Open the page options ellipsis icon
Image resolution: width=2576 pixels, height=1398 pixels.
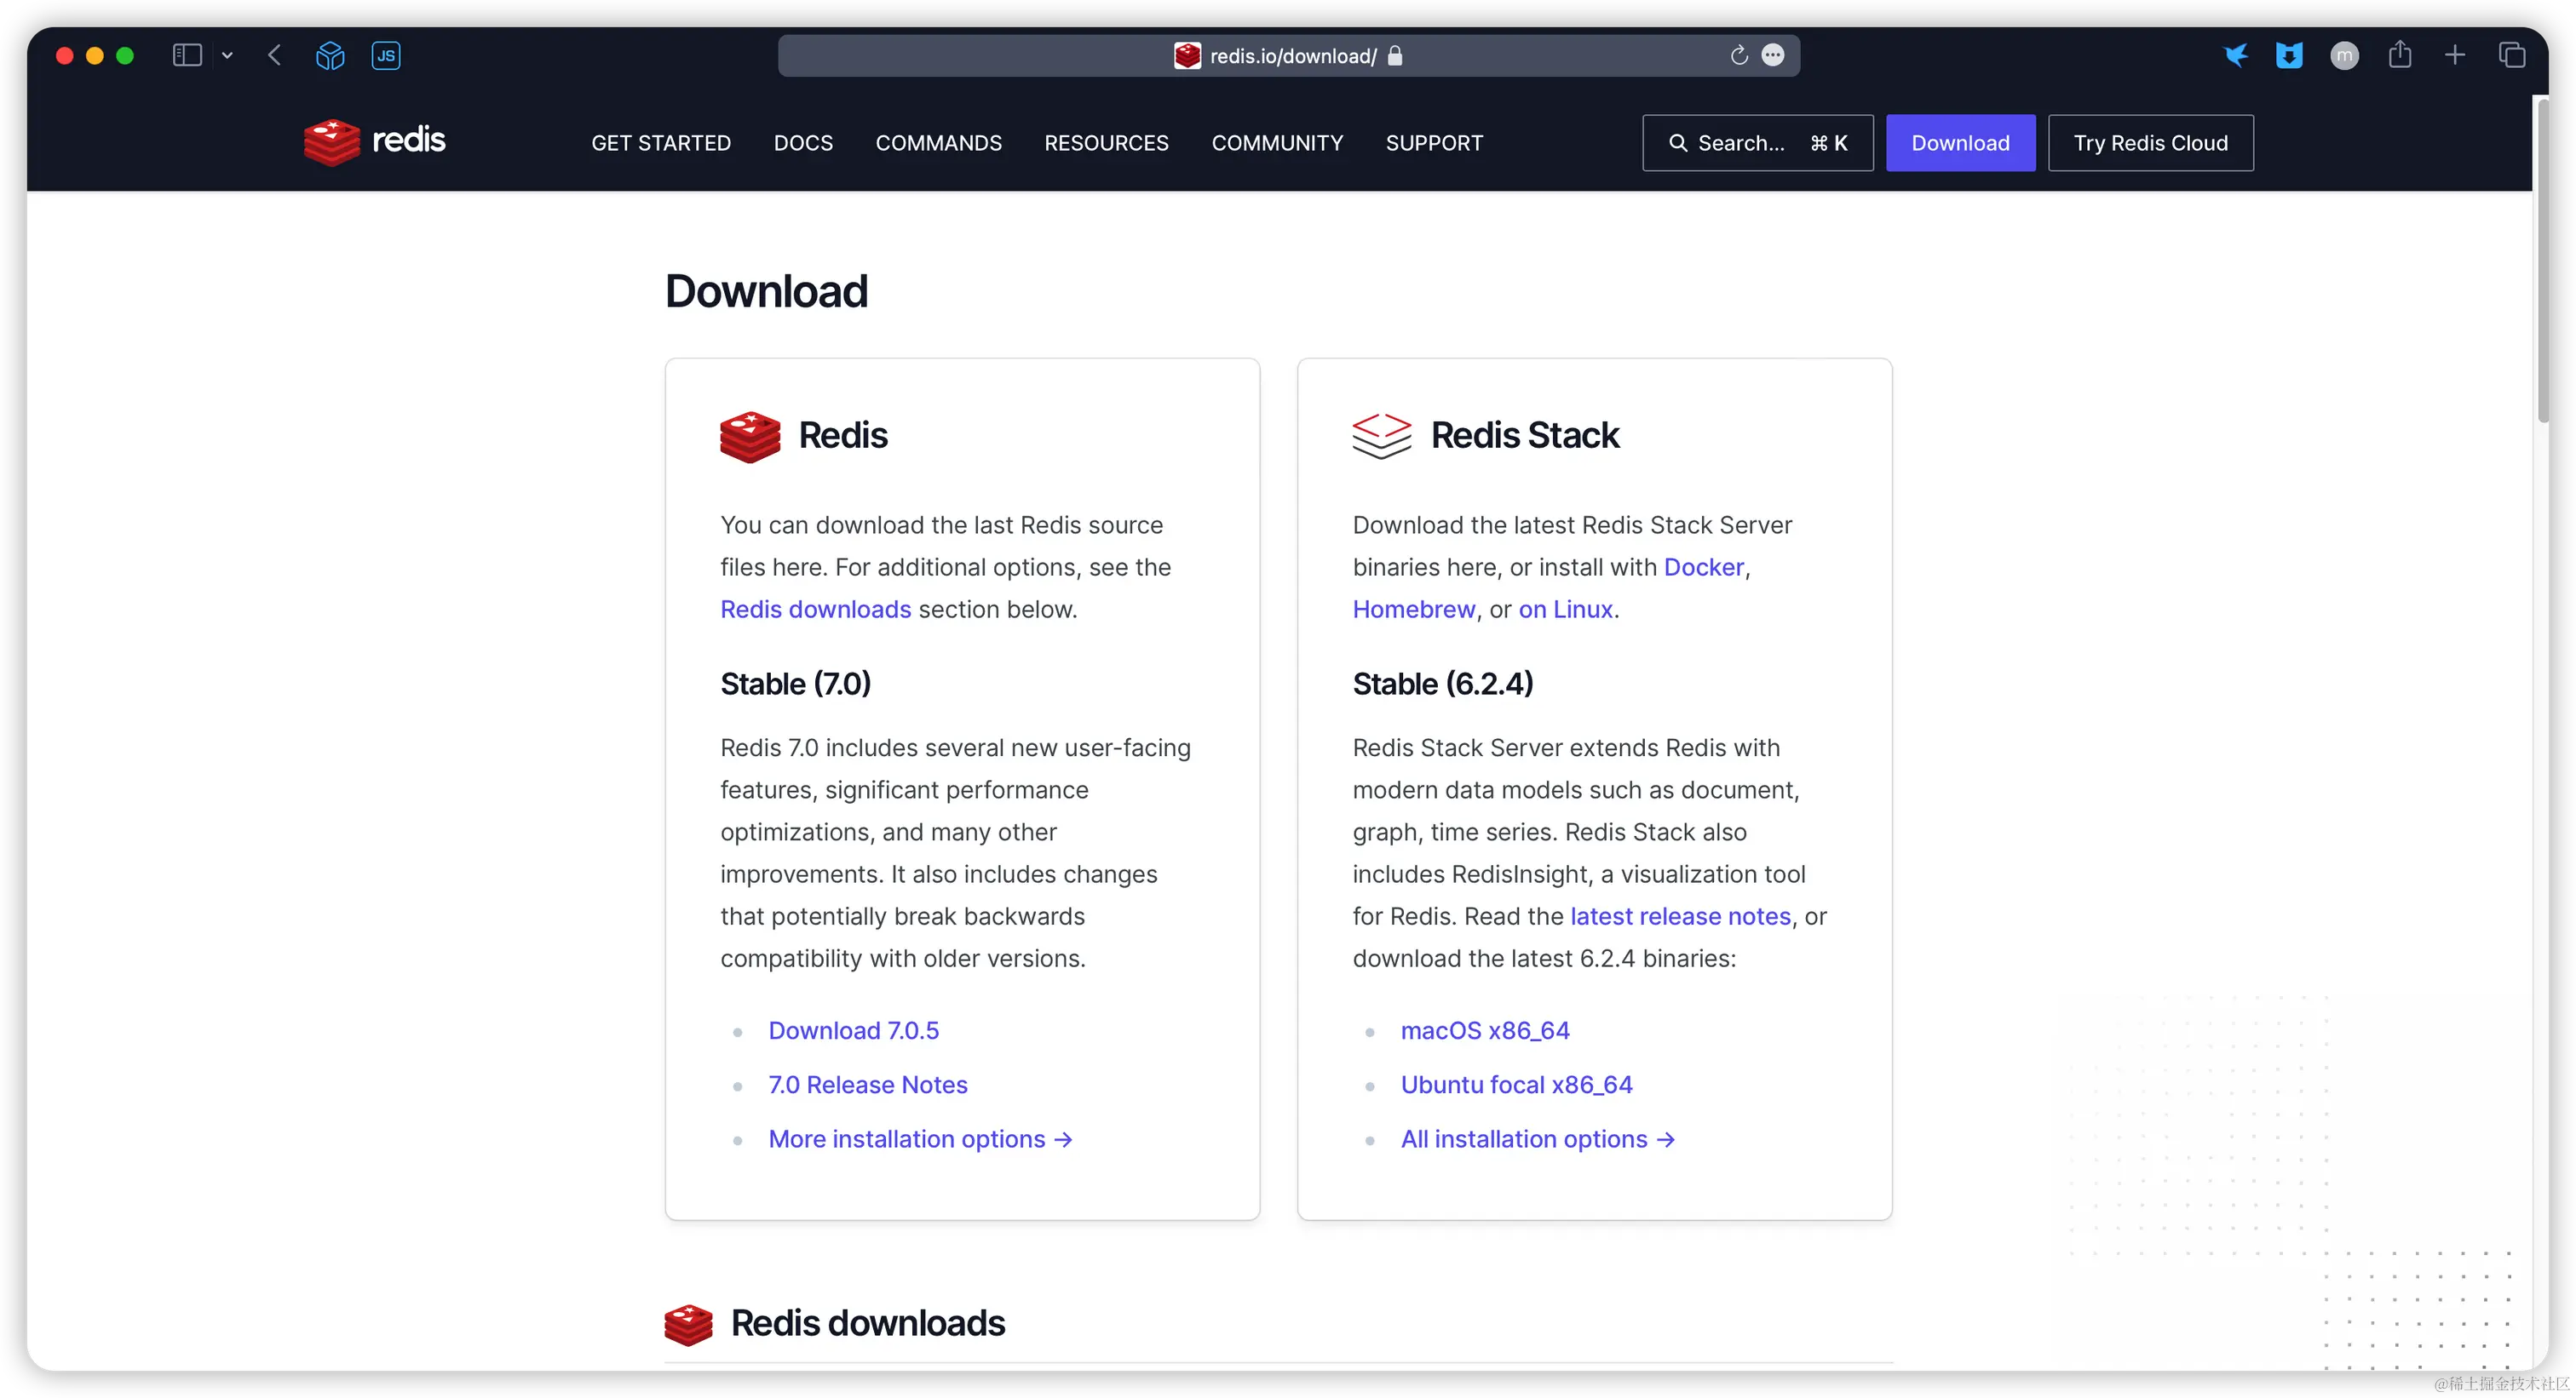click(x=1773, y=55)
